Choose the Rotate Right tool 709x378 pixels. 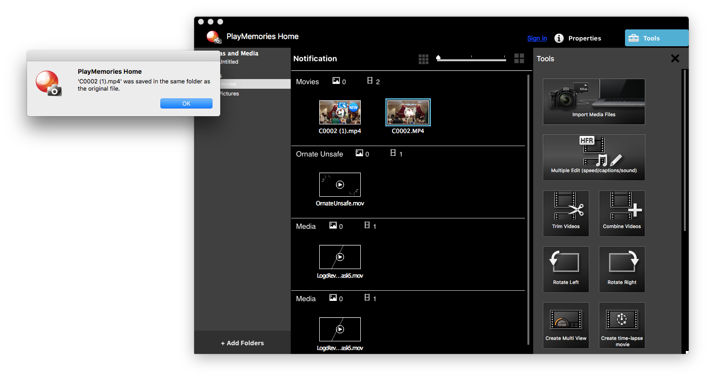pyautogui.click(x=622, y=270)
